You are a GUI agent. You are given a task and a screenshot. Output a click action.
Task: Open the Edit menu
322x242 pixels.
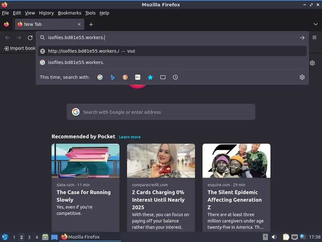click(17, 13)
